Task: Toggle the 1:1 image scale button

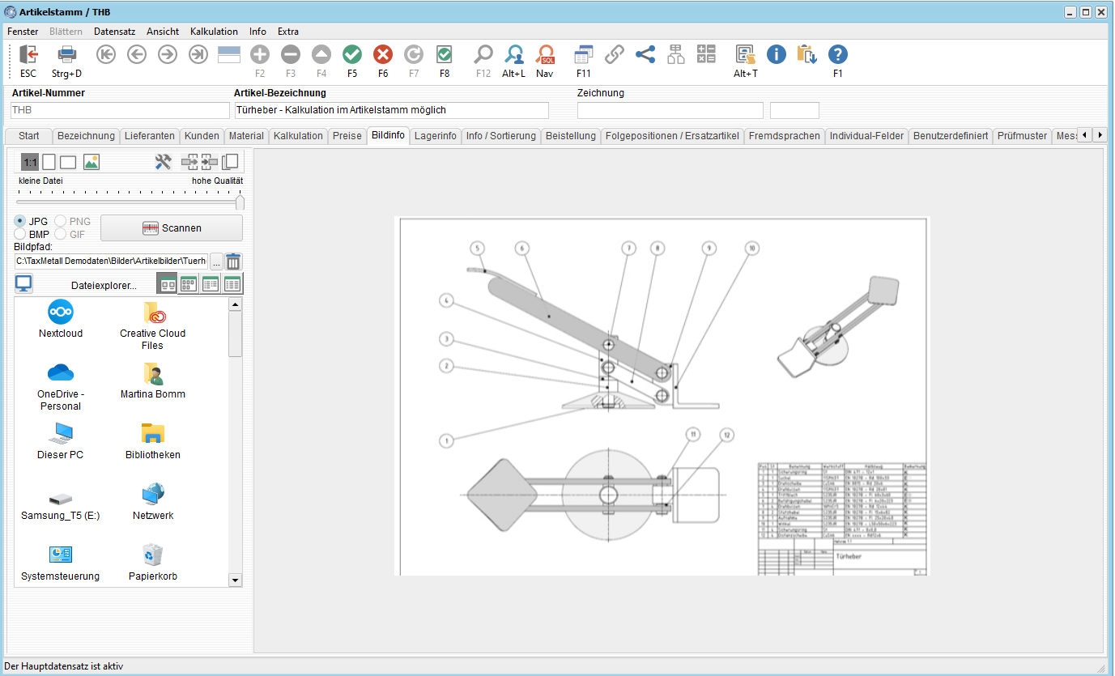Action: coord(30,162)
